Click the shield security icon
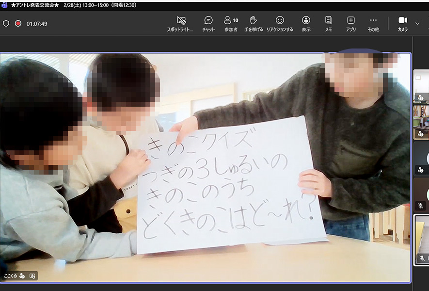This screenshot has height=291, width=429. pyautogui.click(x=6, y=23)
